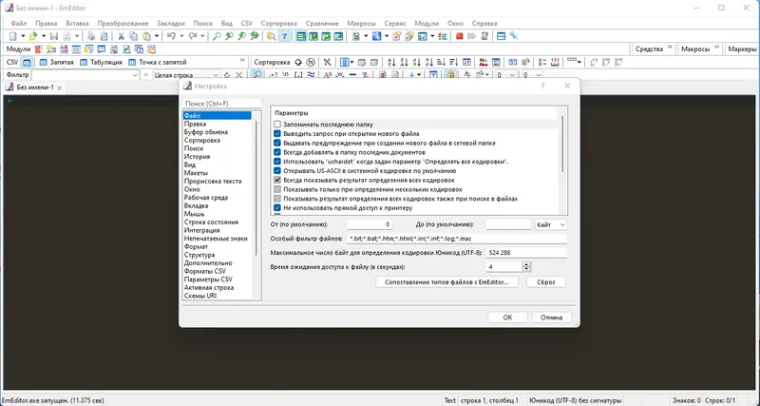Screen dimensions: 760x406
Task: Select 'Буфер обмена' in the settings category list
Action: [206, 132]
